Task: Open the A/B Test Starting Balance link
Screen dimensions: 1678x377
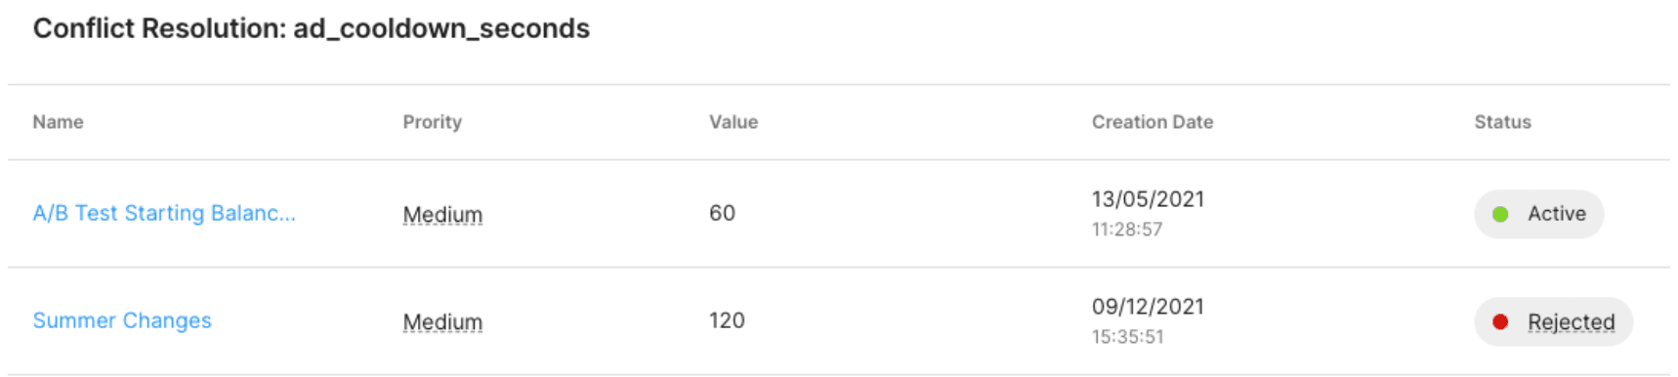Action: coord(164,213)
